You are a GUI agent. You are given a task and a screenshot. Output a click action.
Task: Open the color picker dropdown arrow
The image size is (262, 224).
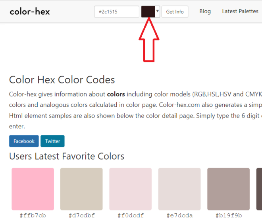pyautogui.click(x=158, y=12)
